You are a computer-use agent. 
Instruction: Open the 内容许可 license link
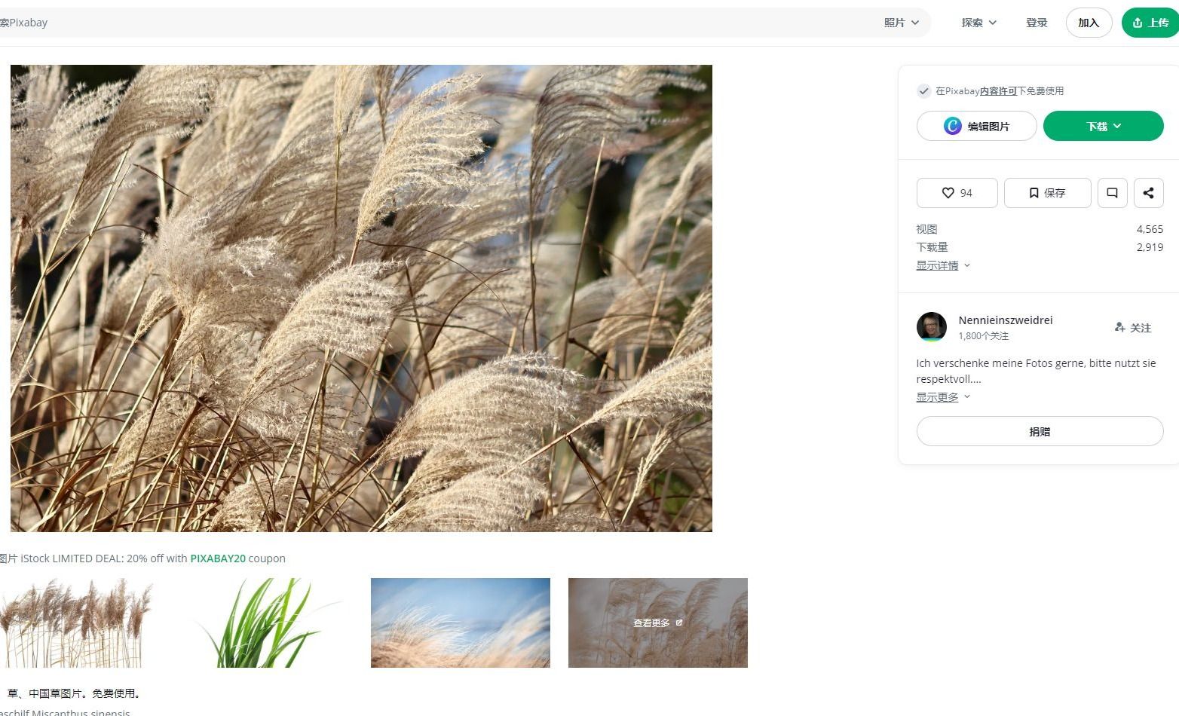pos(998,91)
